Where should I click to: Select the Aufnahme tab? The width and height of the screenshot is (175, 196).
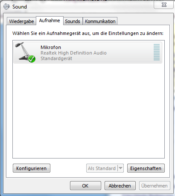pyautogui.click(x=50, y=21)
